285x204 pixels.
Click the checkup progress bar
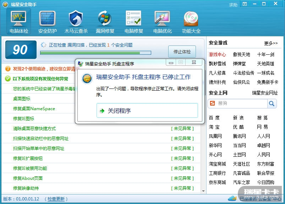tap(95, 53)
